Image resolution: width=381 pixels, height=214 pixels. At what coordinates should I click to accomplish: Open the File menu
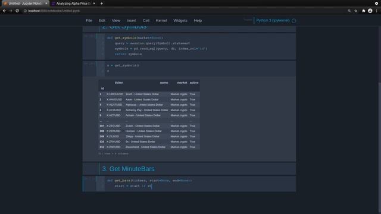[x=89, y=21]
